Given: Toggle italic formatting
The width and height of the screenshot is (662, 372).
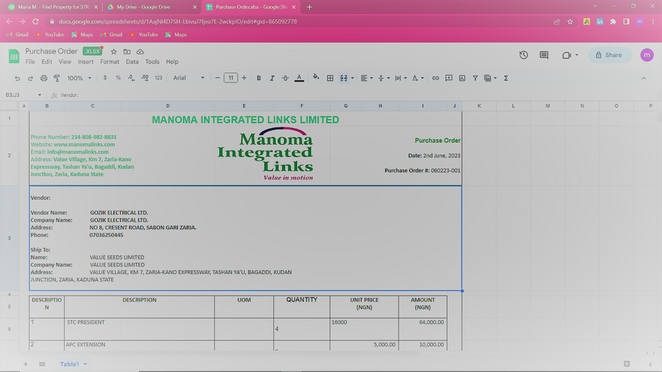Looking at the screenshot, I should [x=272, y=78].
